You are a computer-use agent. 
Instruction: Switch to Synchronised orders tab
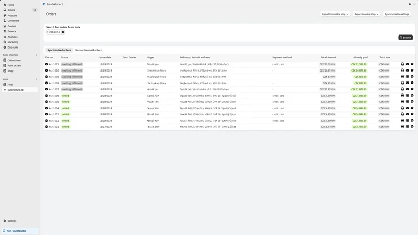pos(59,50)
